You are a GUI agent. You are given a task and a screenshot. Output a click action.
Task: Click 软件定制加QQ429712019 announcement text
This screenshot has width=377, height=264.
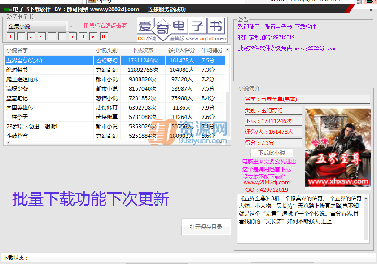[266, 37]
